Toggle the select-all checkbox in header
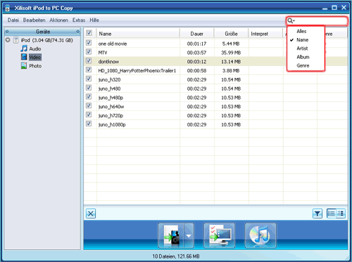Image resolution: width=352 pixels, height=262 pixels. [x=89, y=33]
